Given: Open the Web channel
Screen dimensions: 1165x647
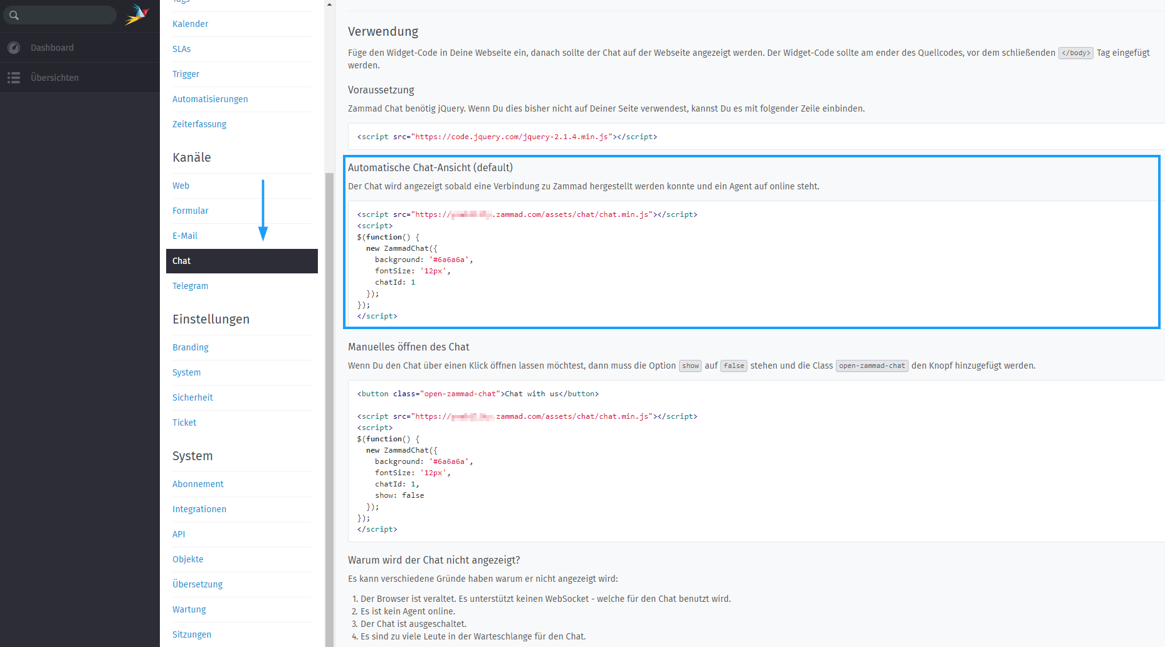Looking at the screenshot, I should [x=181, y=186].
